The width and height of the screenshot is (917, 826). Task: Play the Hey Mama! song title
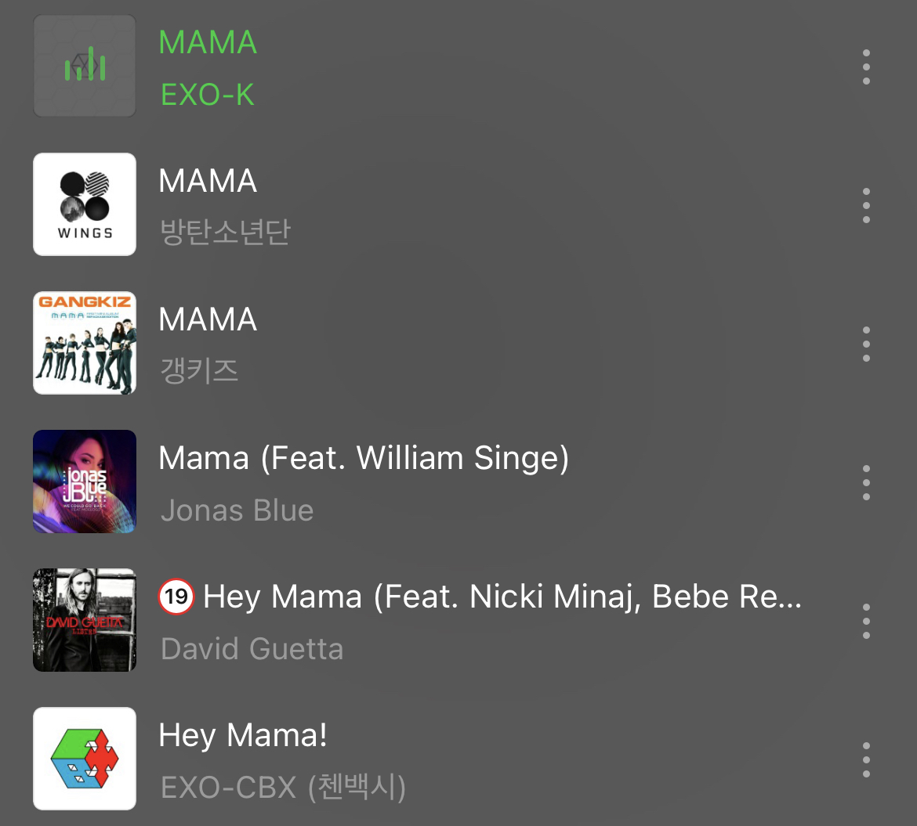243,735
